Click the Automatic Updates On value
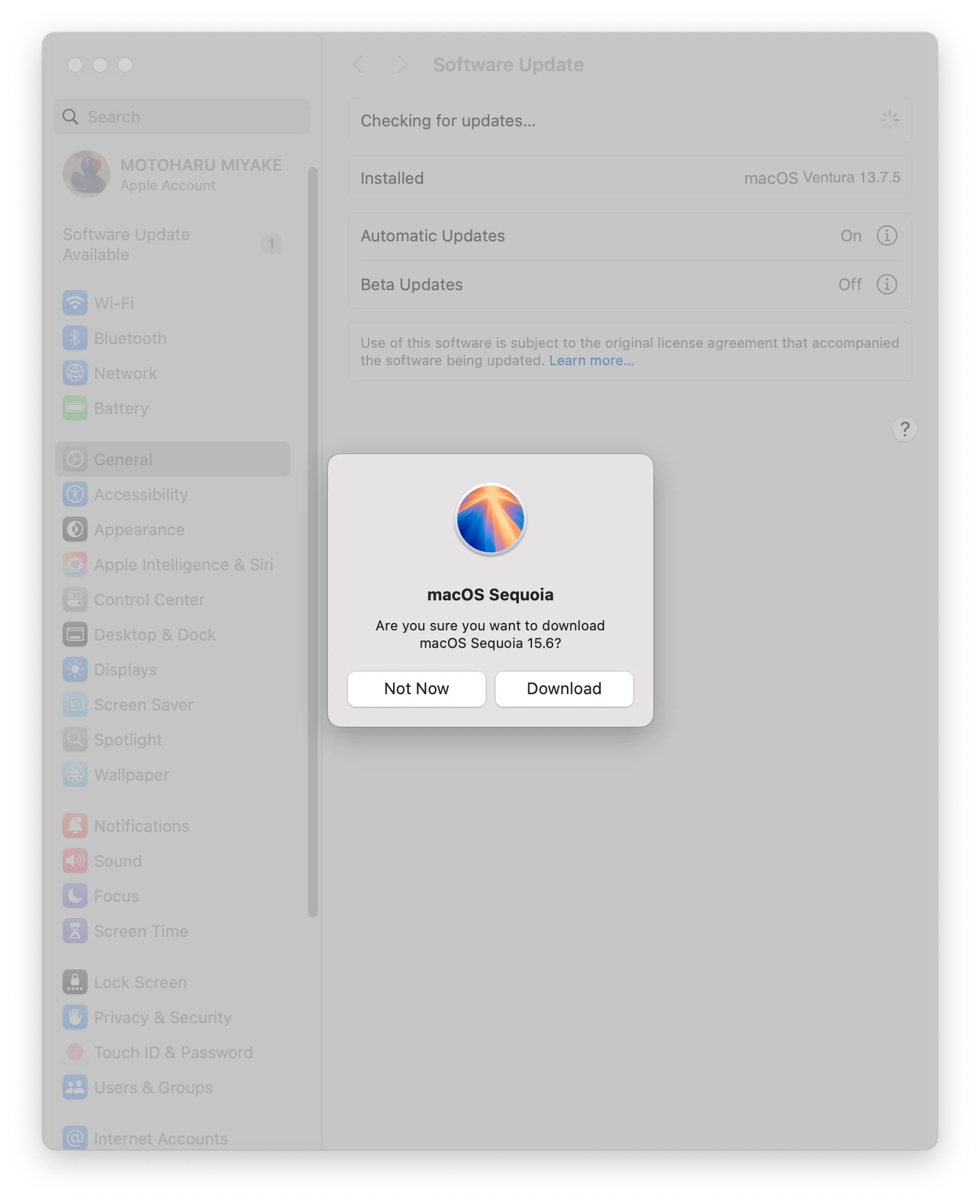Screen dimensions: 980x1202 (x=851, y=236)
